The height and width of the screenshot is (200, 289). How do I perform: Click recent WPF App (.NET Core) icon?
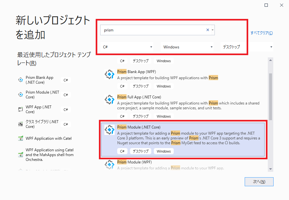[x=21, y=109]
